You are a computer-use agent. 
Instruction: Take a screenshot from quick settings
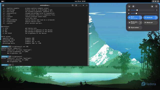[129, 6]
